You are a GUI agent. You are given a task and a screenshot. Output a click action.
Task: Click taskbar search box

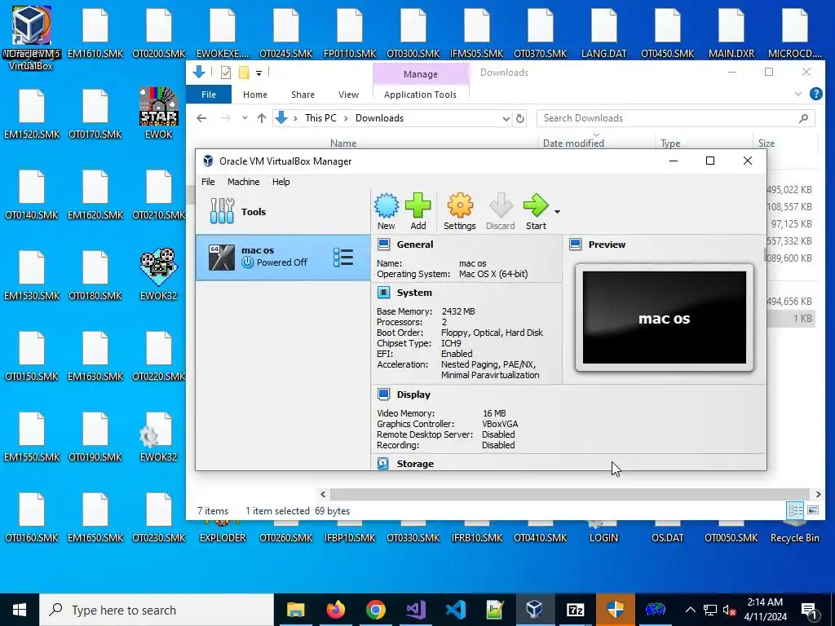[x=157, y=610]
